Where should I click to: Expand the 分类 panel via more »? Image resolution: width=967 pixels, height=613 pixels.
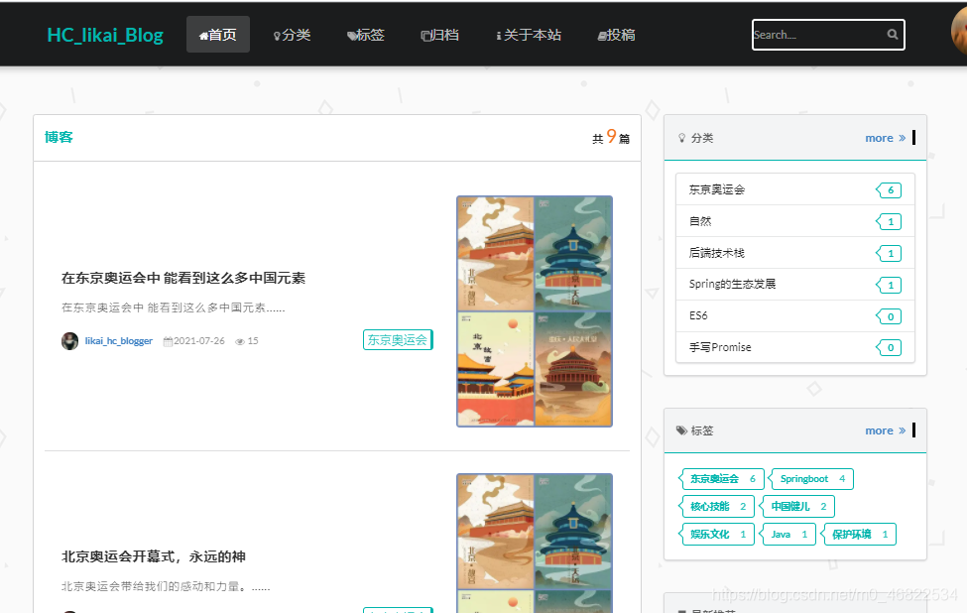pyautogui.click(x=885, y=138)
